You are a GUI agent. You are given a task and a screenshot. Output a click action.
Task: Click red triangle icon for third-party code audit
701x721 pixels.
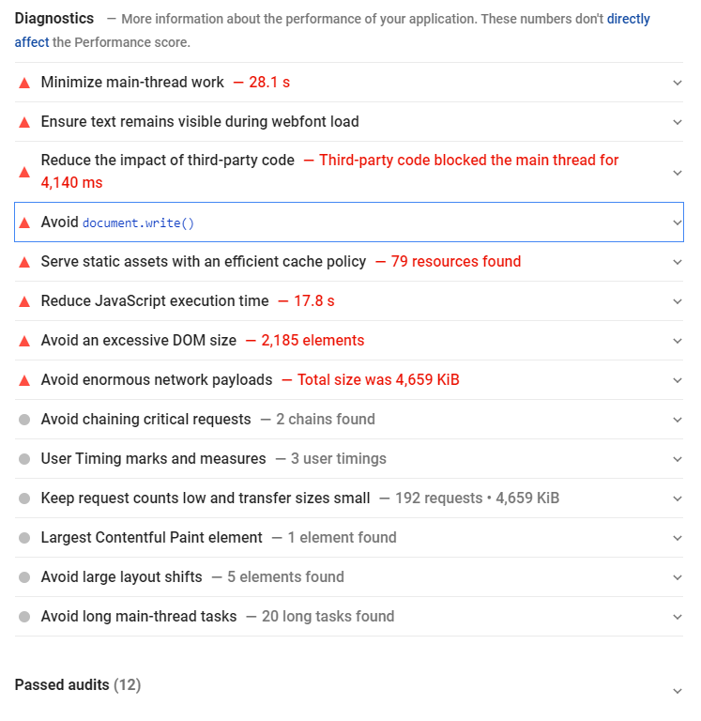(24, 172)
